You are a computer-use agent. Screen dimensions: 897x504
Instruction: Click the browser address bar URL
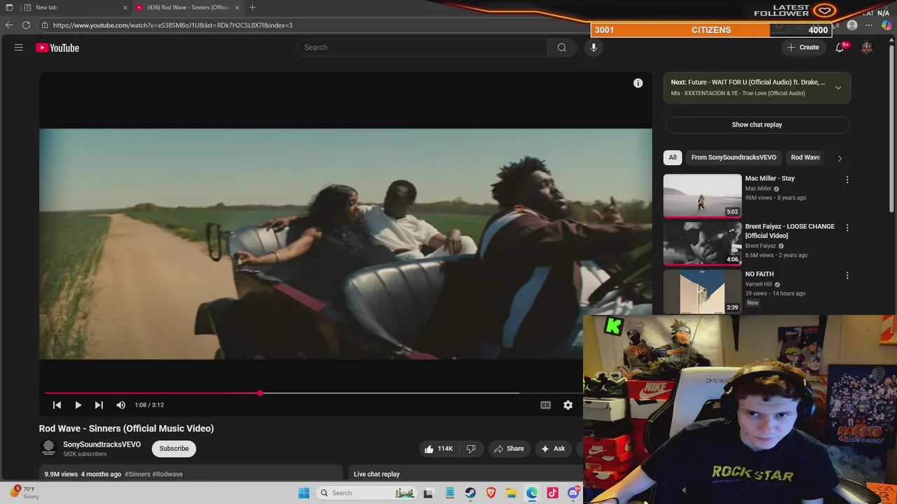click(x=172, y=25)
